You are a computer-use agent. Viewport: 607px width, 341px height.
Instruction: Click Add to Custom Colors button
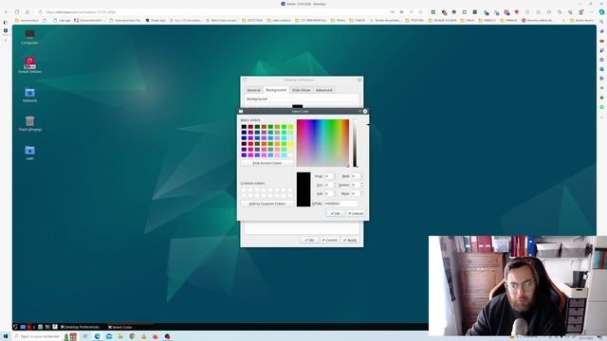[267, 204]
